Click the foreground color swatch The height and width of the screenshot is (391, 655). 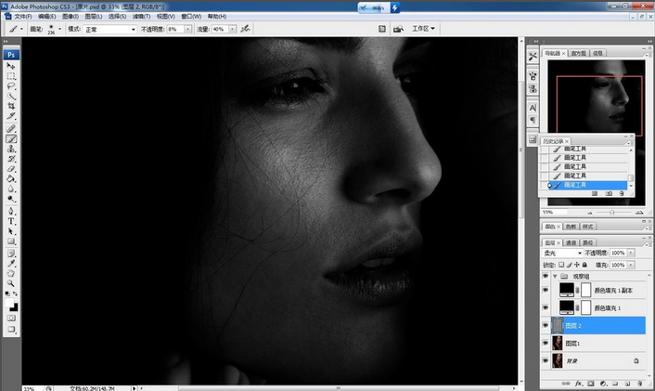click(x=9, y=303)
